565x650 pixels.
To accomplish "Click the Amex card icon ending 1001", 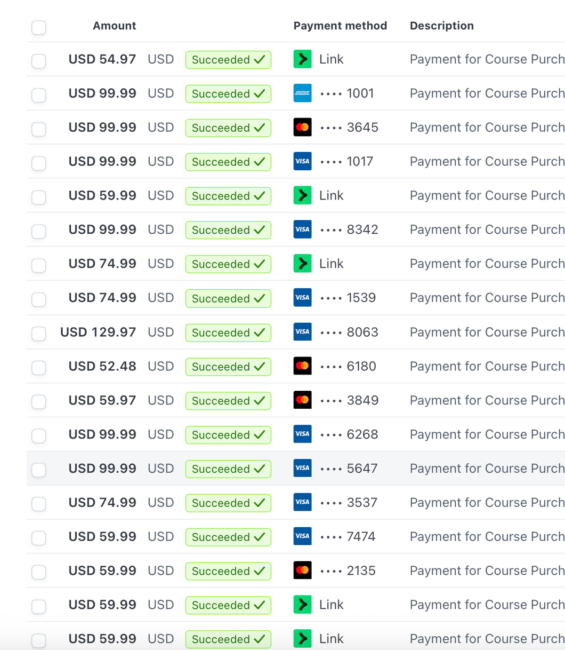I will click(x=302, y=93).
